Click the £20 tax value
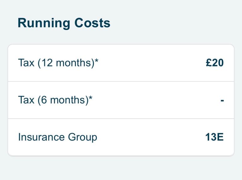Screen dimensions: 242x180 click(x=215, y=63)
